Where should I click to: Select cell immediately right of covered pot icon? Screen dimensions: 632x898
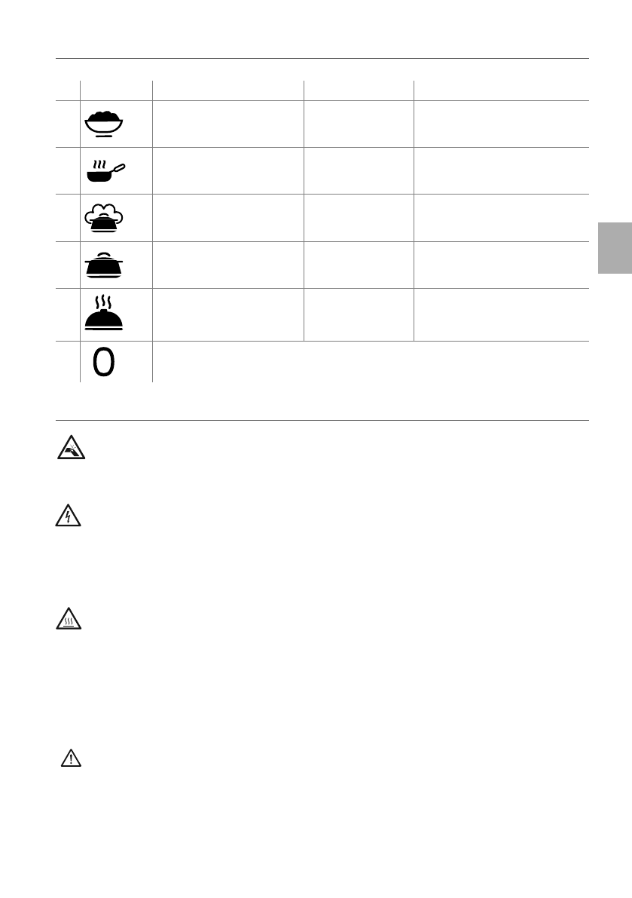(x=227, y=265)
